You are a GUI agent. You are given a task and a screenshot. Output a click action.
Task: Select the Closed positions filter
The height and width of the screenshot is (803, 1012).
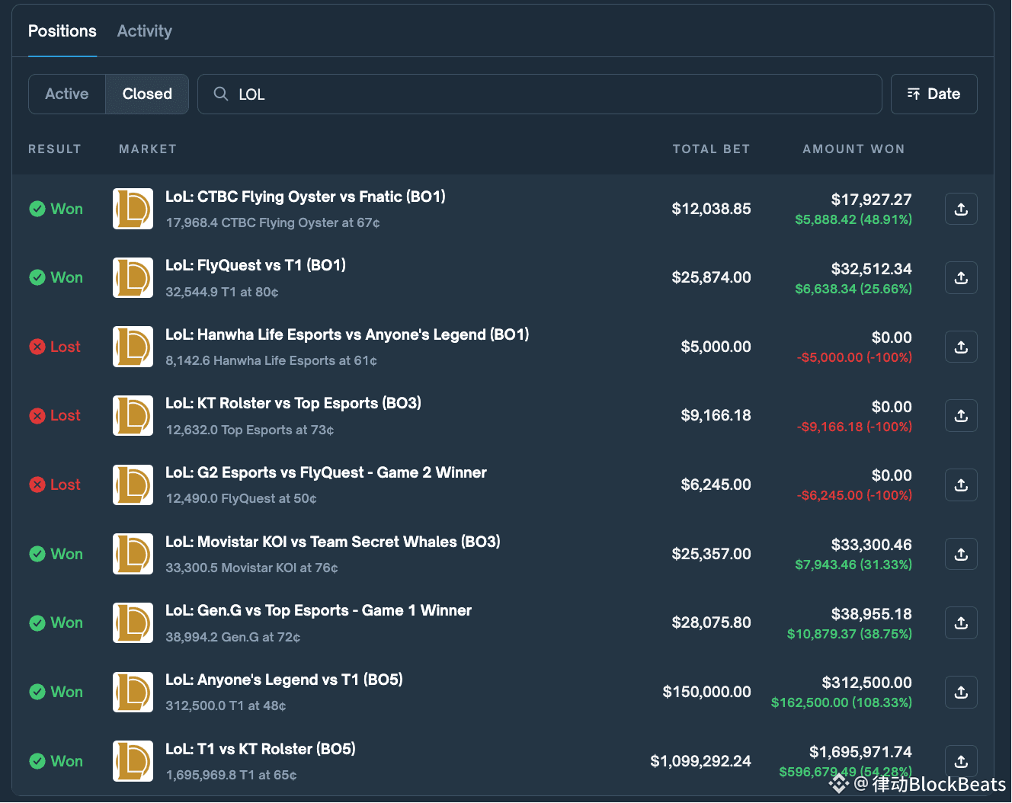[x=147, y=94]
